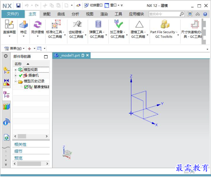Image resolution: width=211 pixels, height=177 pixels.
Task: Expand the 模型视图 tree node
Action: 16,70
